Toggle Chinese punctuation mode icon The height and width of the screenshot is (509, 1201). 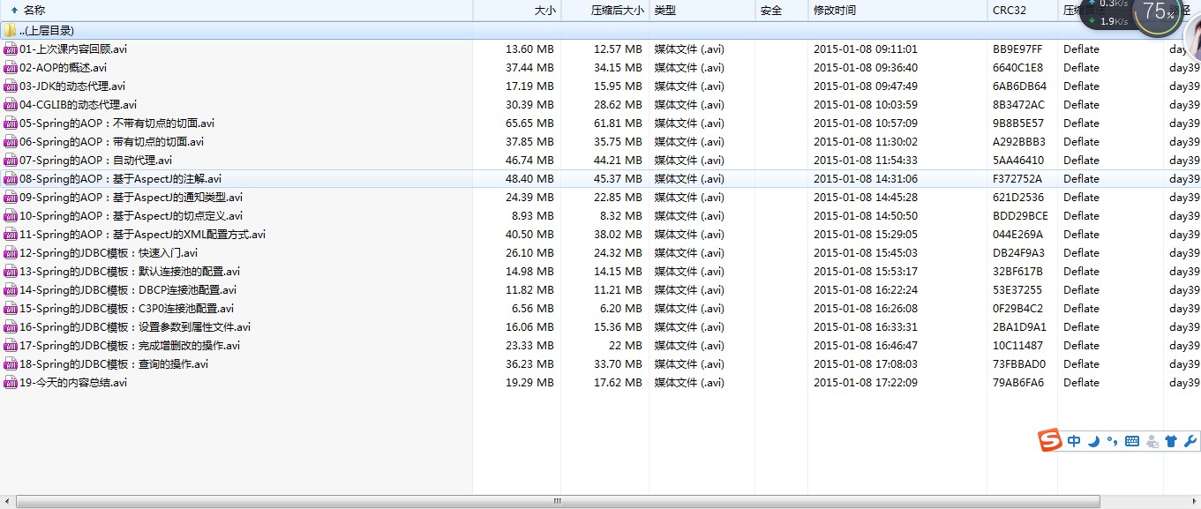[x=1113, y=441]
